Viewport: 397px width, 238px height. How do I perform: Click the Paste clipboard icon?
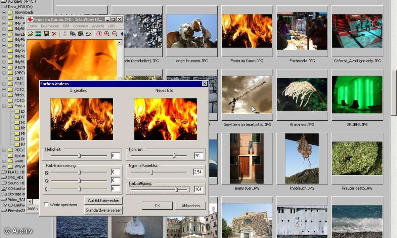coord(81,34)
